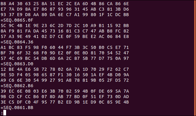Select the row beginning 5C 9C 4B

point(65,26)
